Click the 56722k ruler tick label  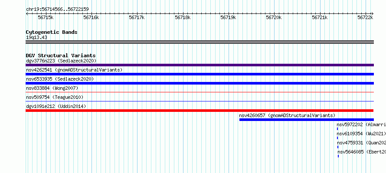[x=365, y=17]
